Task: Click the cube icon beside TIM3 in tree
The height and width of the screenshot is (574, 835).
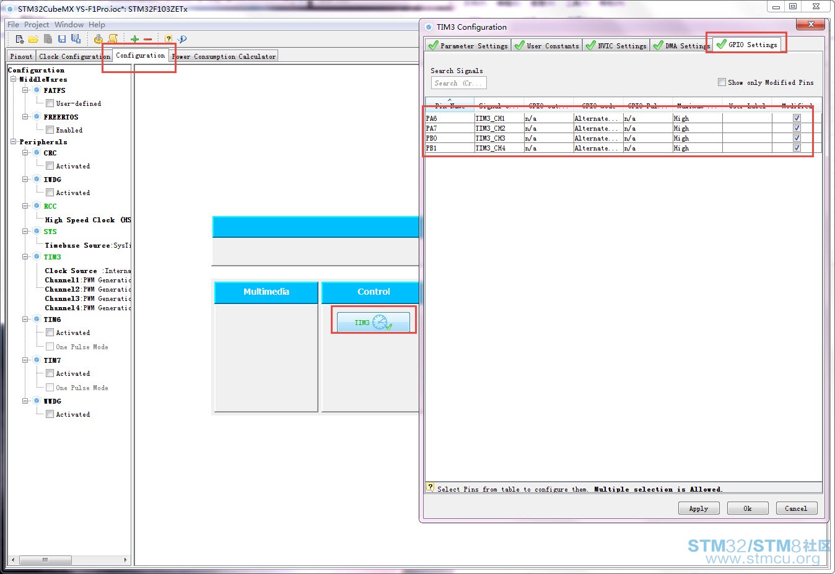Action: 37,256
